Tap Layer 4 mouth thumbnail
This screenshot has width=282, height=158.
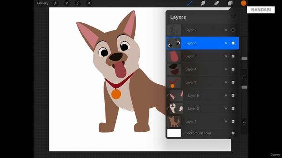[174, 69]
